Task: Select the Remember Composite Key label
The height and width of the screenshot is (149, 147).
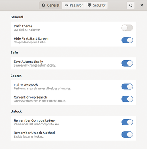Action: pyautogui.click(x=34, y=120)
